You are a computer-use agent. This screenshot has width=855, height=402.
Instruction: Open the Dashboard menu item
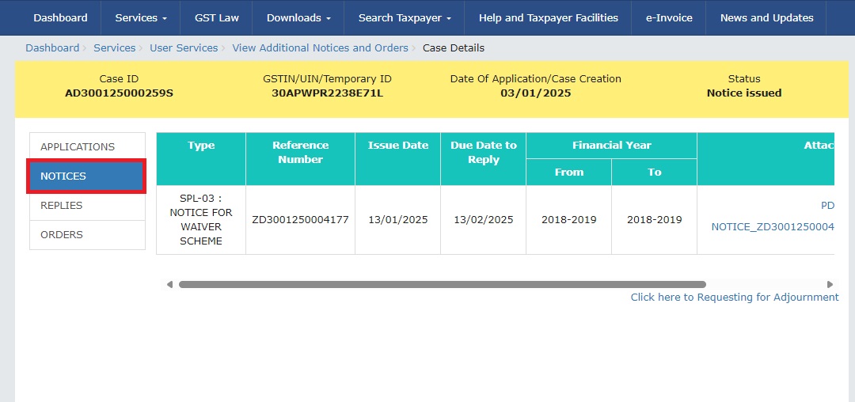click(x=60, y=18)
